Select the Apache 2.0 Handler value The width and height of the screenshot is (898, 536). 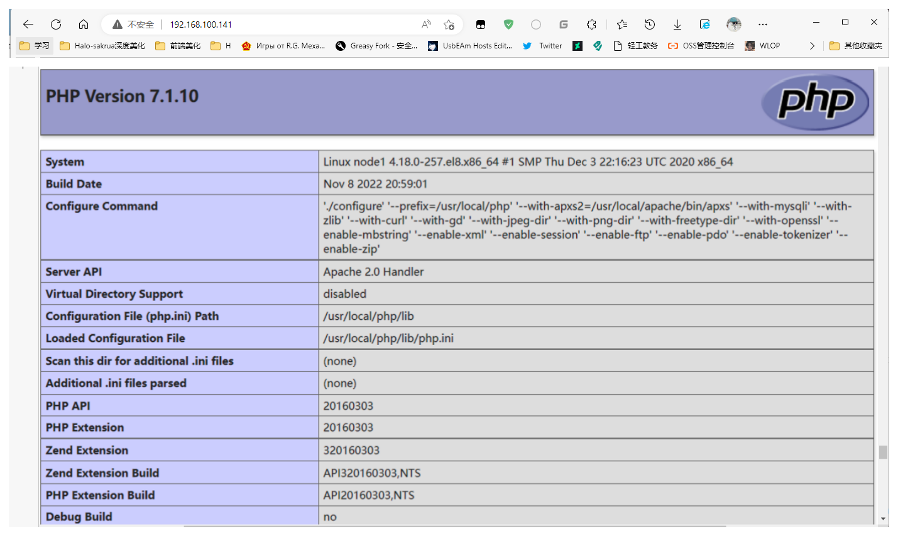[x=373, y=271]
